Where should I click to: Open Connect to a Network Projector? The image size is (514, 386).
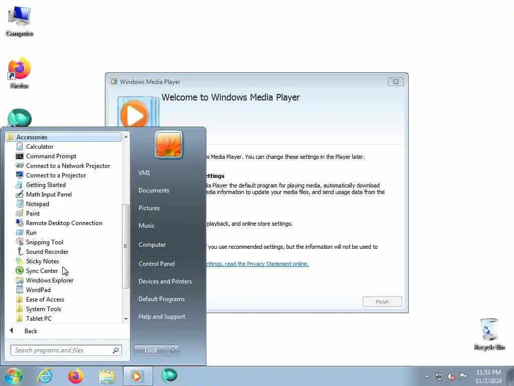[x=68, y=166]
